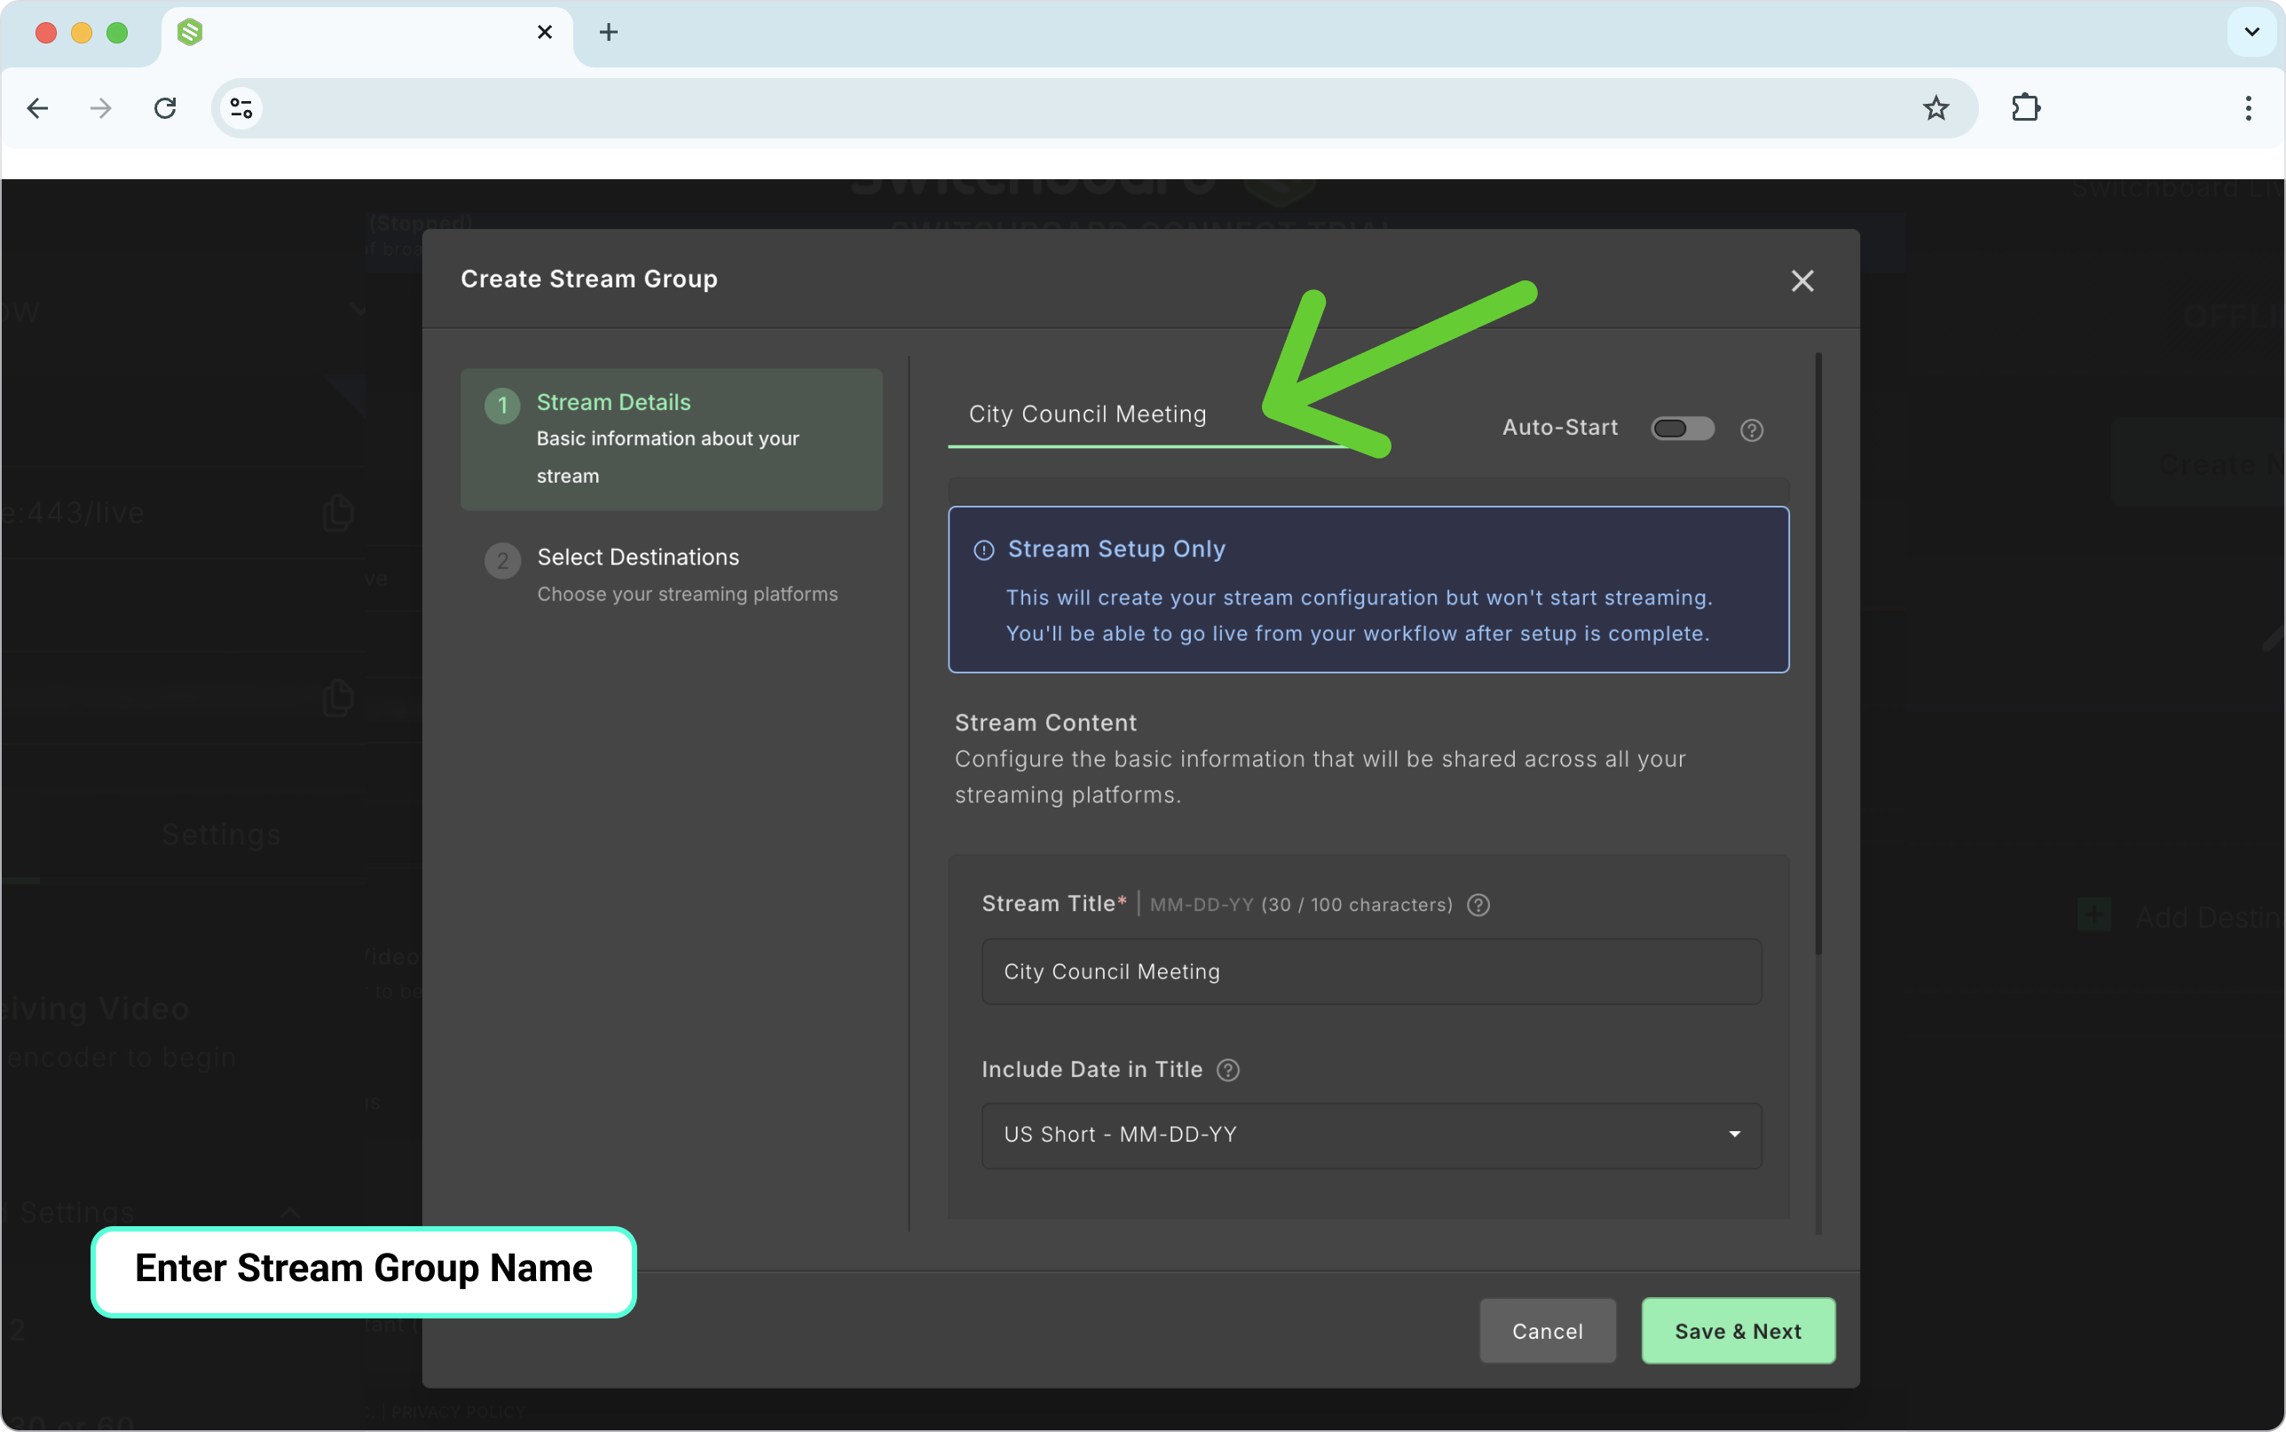Screen dimensions: 2286x1432
Task: Open the browser extensions puzzle icon
Action: (x=2026, y=108)
